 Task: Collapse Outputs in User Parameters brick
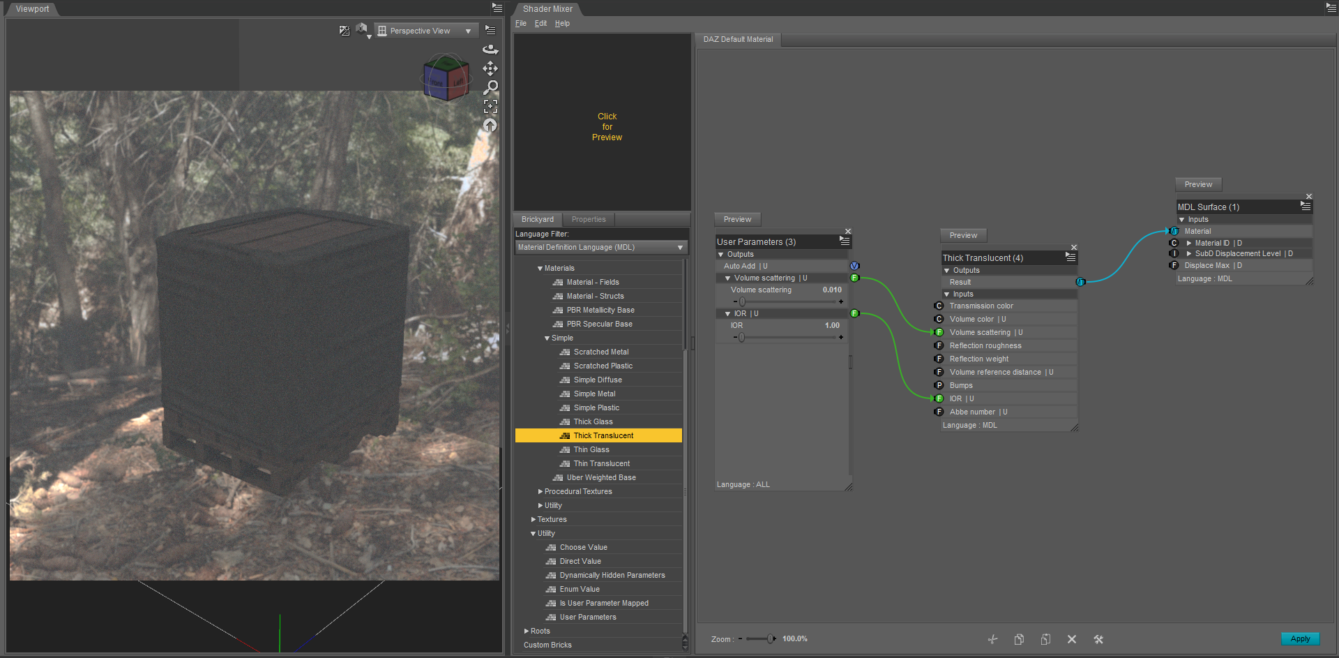tap(720, 255)
